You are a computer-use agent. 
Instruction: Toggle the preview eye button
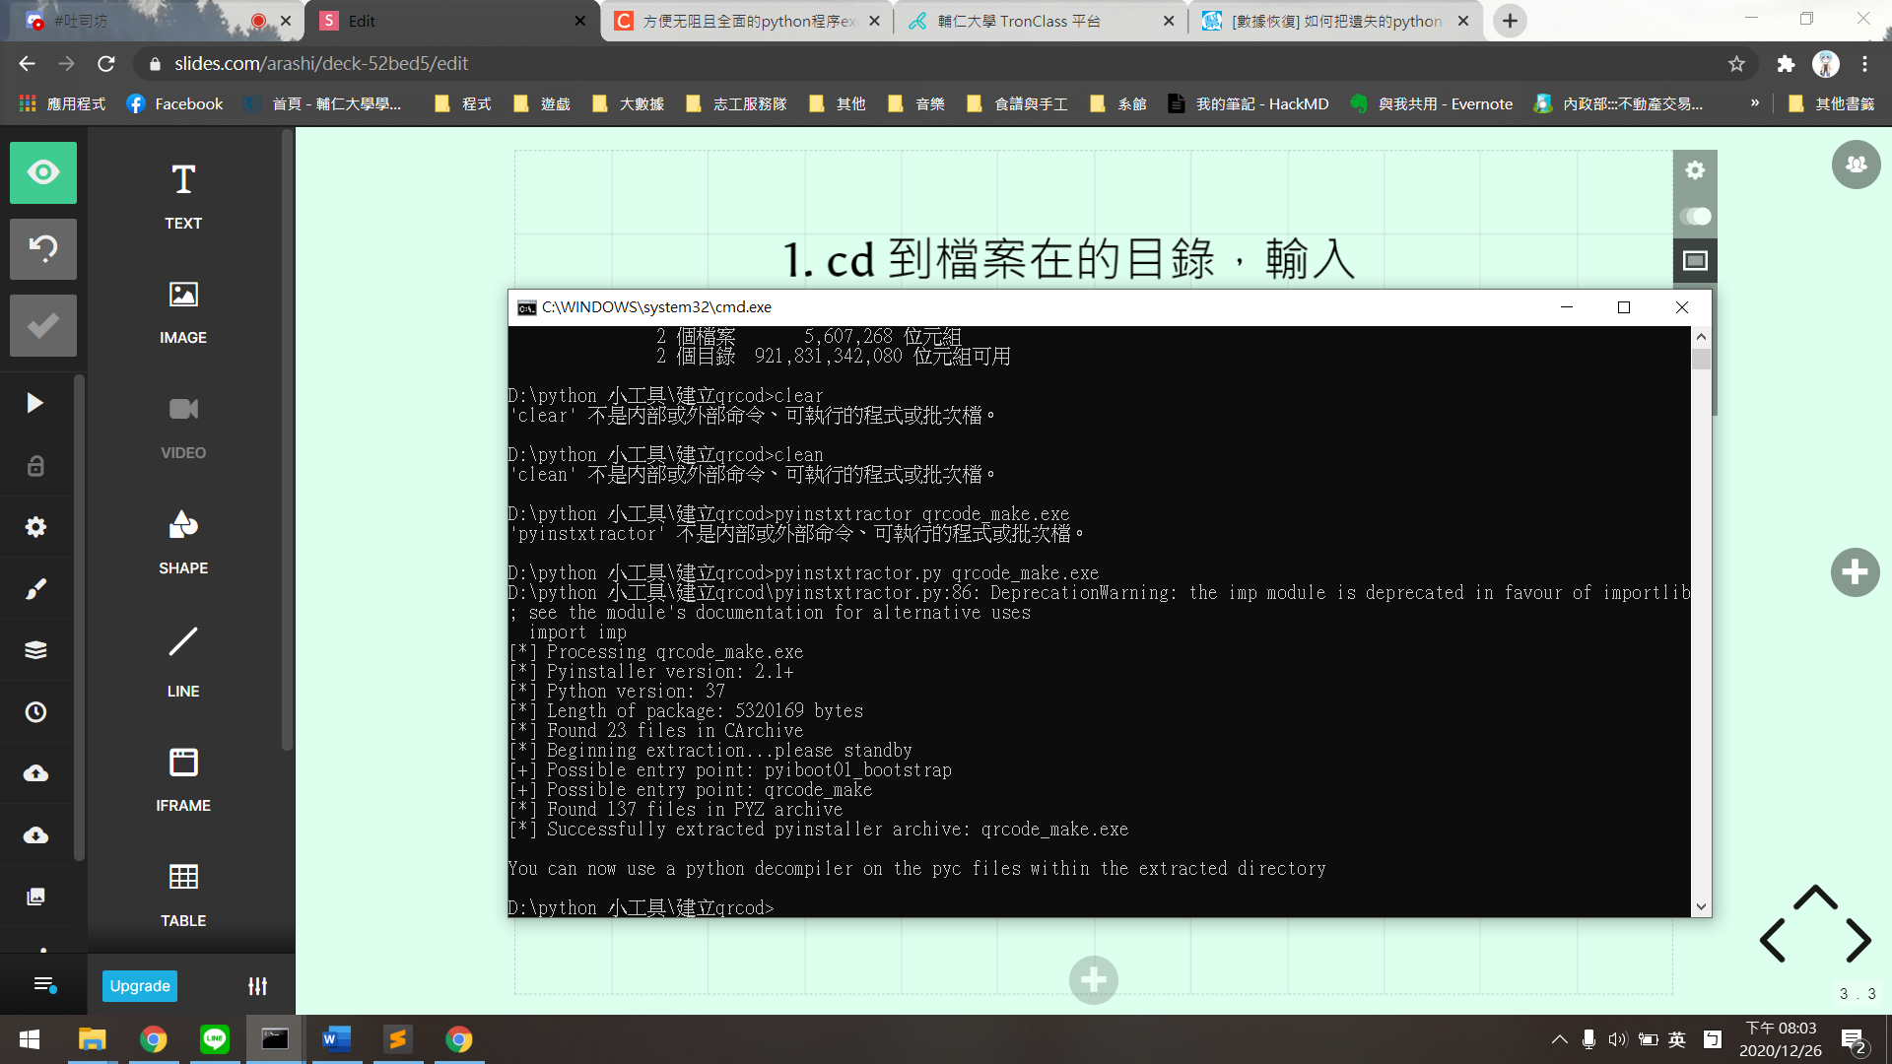43,172
